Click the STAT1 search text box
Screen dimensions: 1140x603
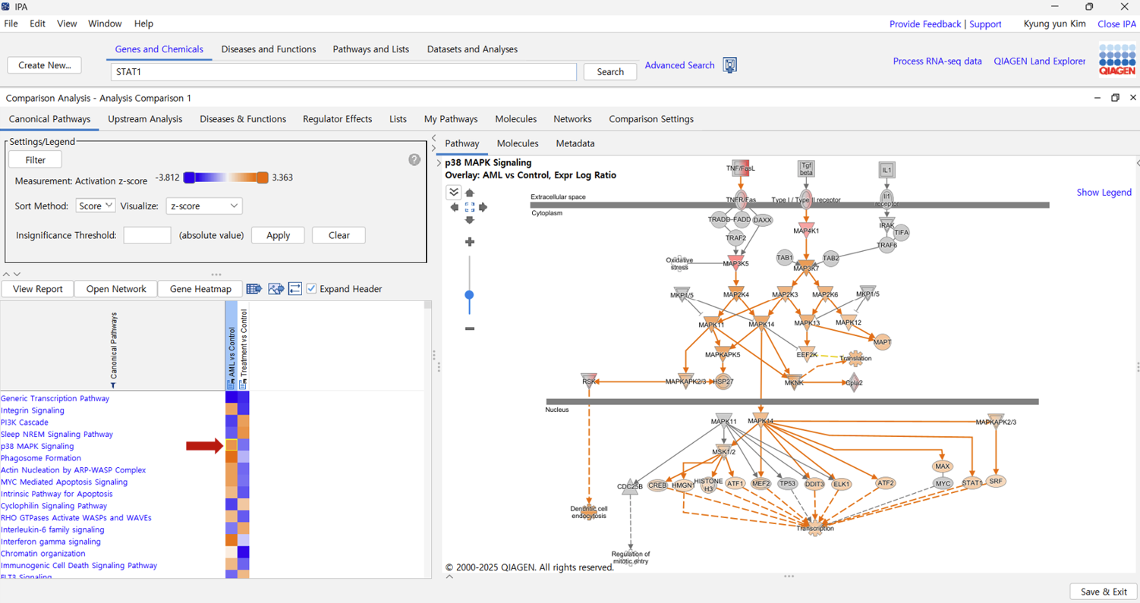coord(344,72)
